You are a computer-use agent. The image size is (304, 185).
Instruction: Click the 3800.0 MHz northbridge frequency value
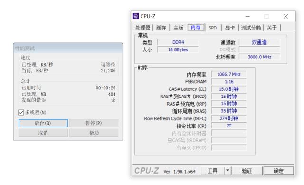point(259,57)
